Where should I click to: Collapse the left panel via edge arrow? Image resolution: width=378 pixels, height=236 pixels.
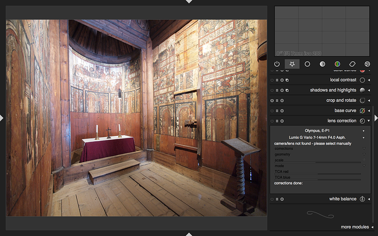pyautogui.click(x=2, y=118)
